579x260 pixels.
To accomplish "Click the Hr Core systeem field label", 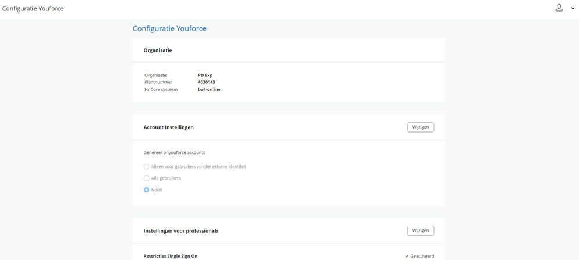I will (161, 90).
